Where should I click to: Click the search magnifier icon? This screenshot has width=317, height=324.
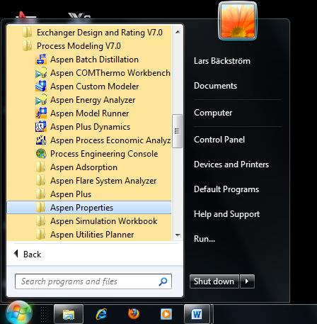click(163, 281)
